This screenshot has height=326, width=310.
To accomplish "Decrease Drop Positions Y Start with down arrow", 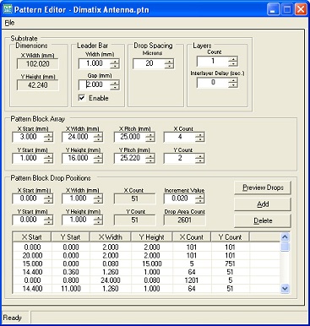I will [49, 222].
